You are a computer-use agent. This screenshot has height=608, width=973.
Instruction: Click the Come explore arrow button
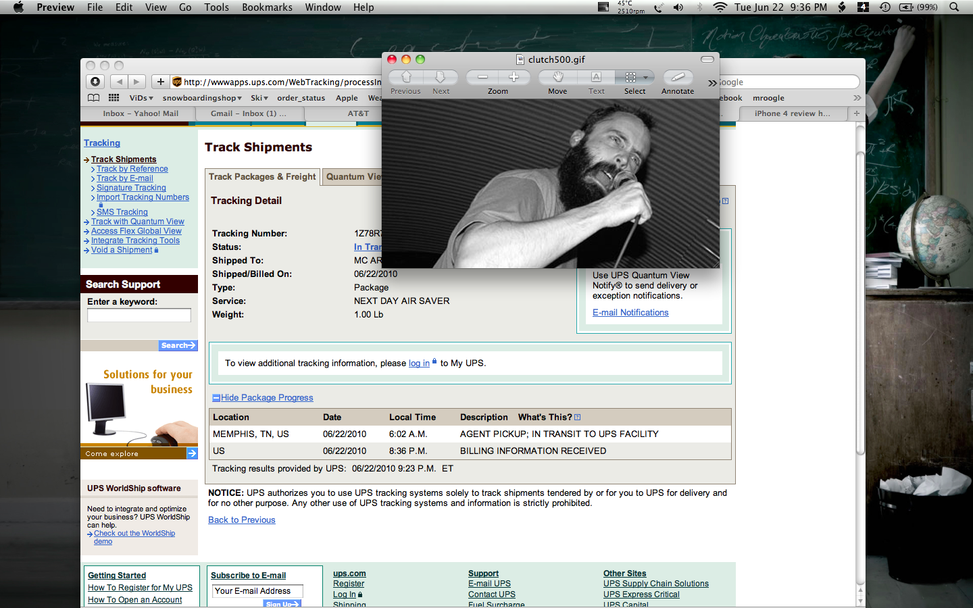click(192, 453)
